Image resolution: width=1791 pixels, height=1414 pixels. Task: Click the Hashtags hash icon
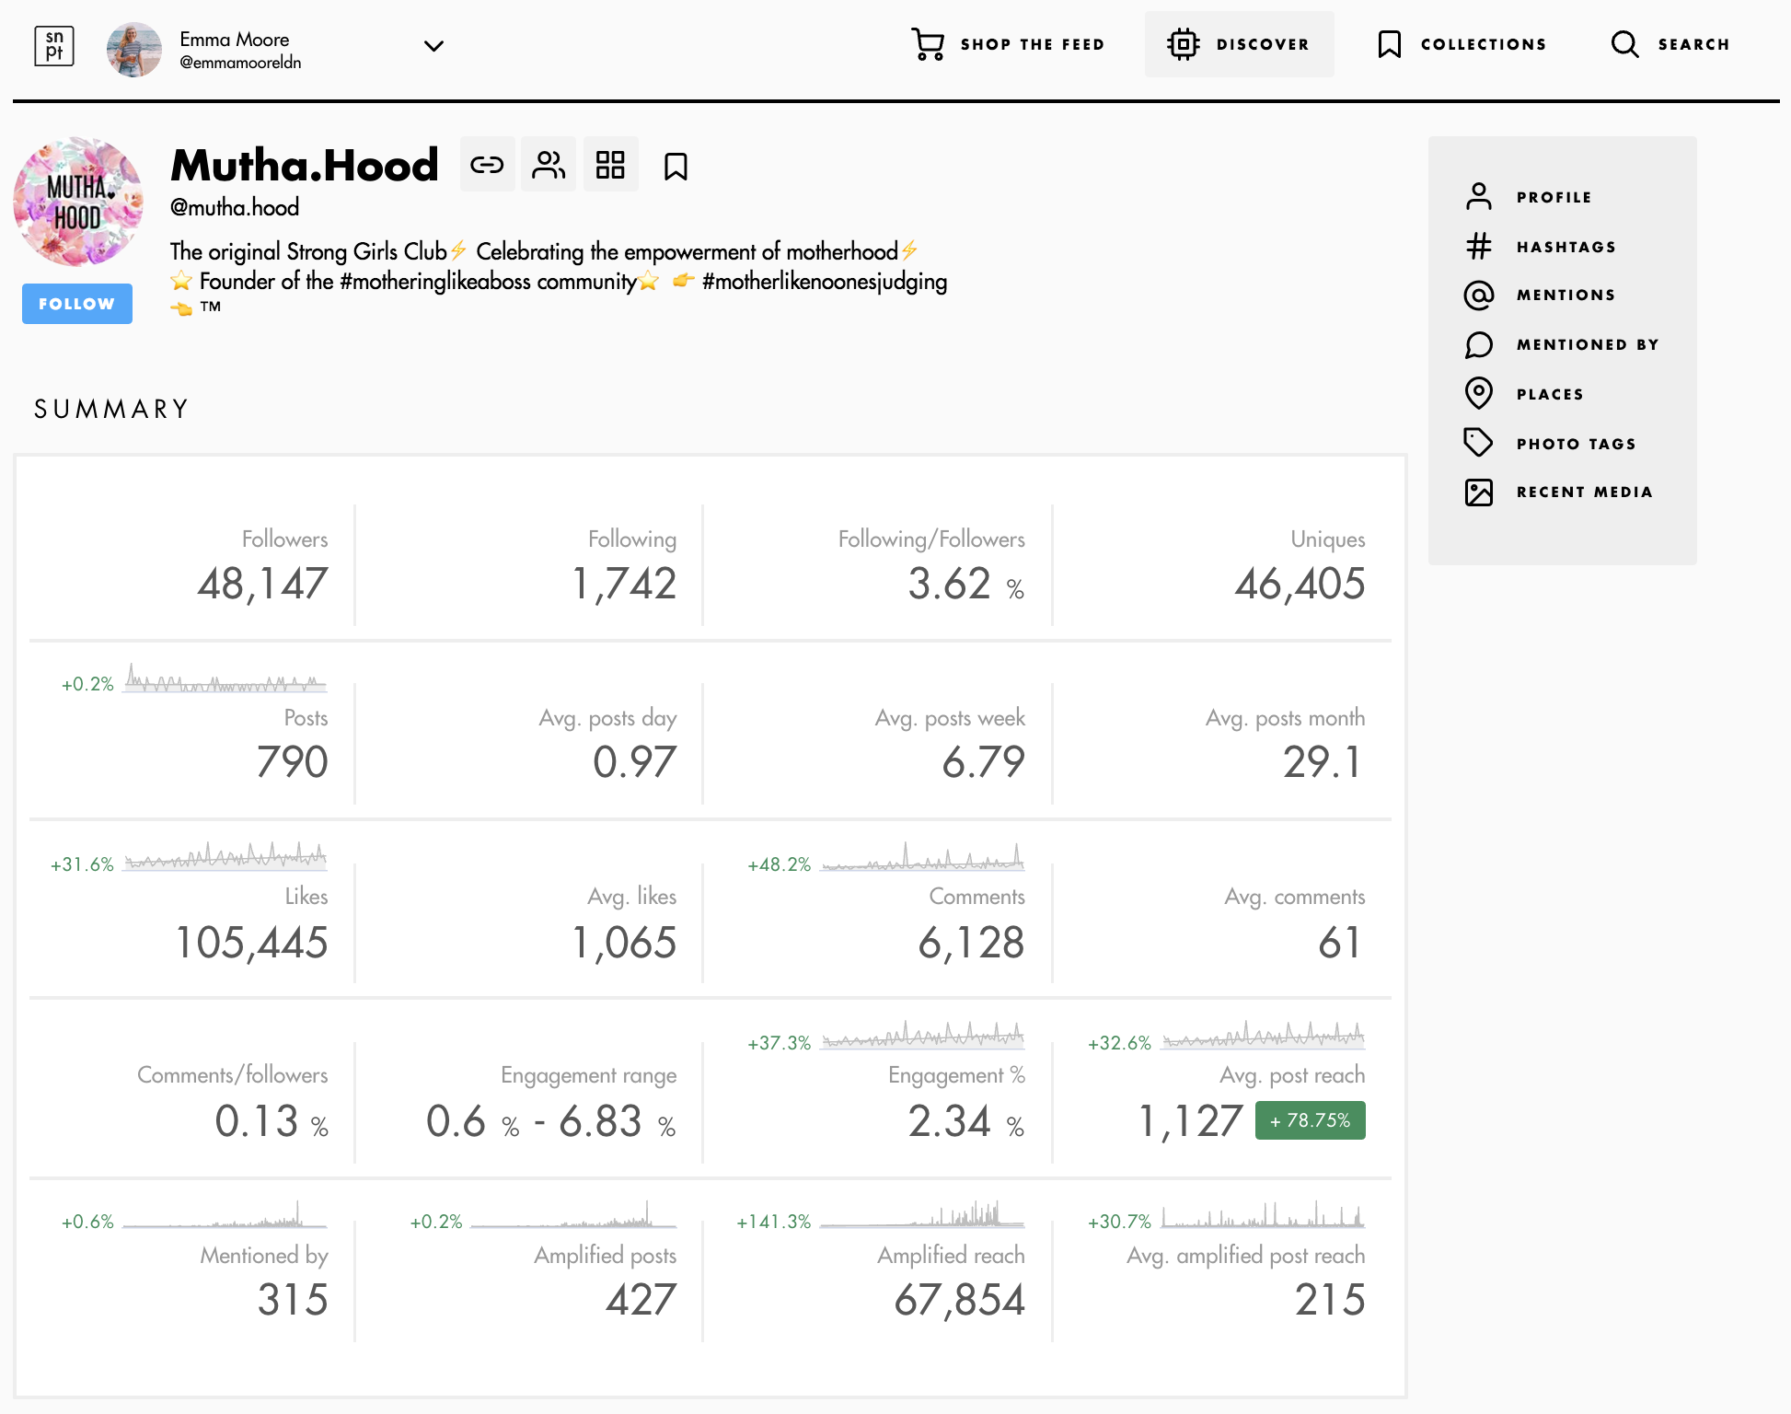pyautogui.click(x=1478, y=246)
